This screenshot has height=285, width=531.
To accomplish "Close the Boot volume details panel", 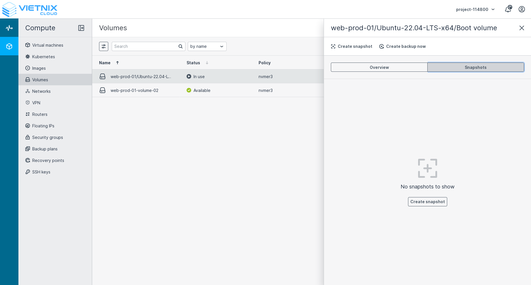I will click(521, 28).
